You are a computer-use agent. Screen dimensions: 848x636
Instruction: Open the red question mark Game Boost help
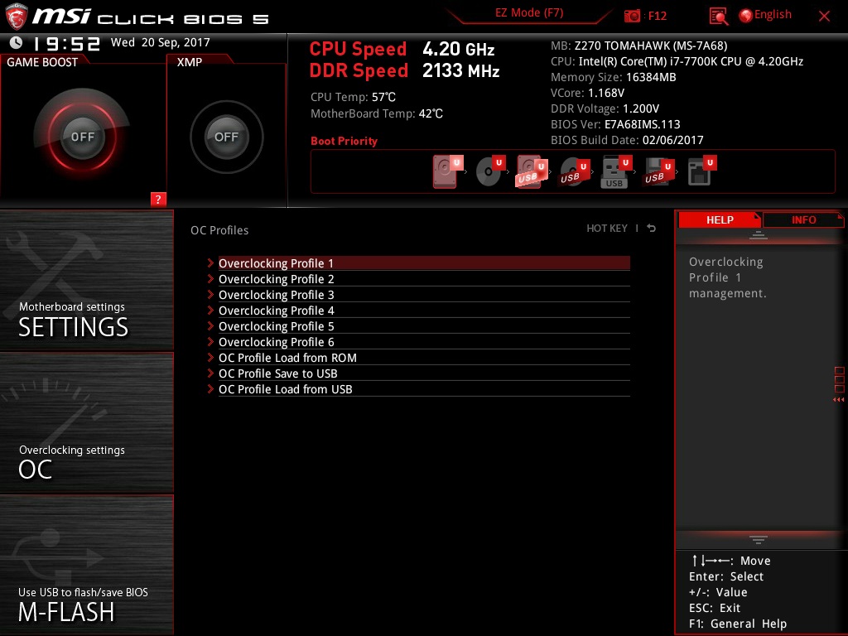click(158, 199)
